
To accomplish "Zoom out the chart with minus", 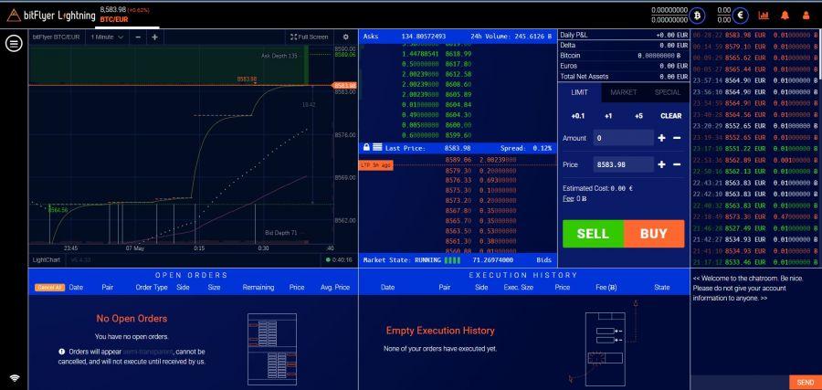I will [138, 37].
